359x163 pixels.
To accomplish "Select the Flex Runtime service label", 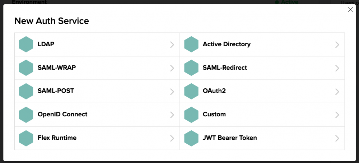I will coord(57,138).
